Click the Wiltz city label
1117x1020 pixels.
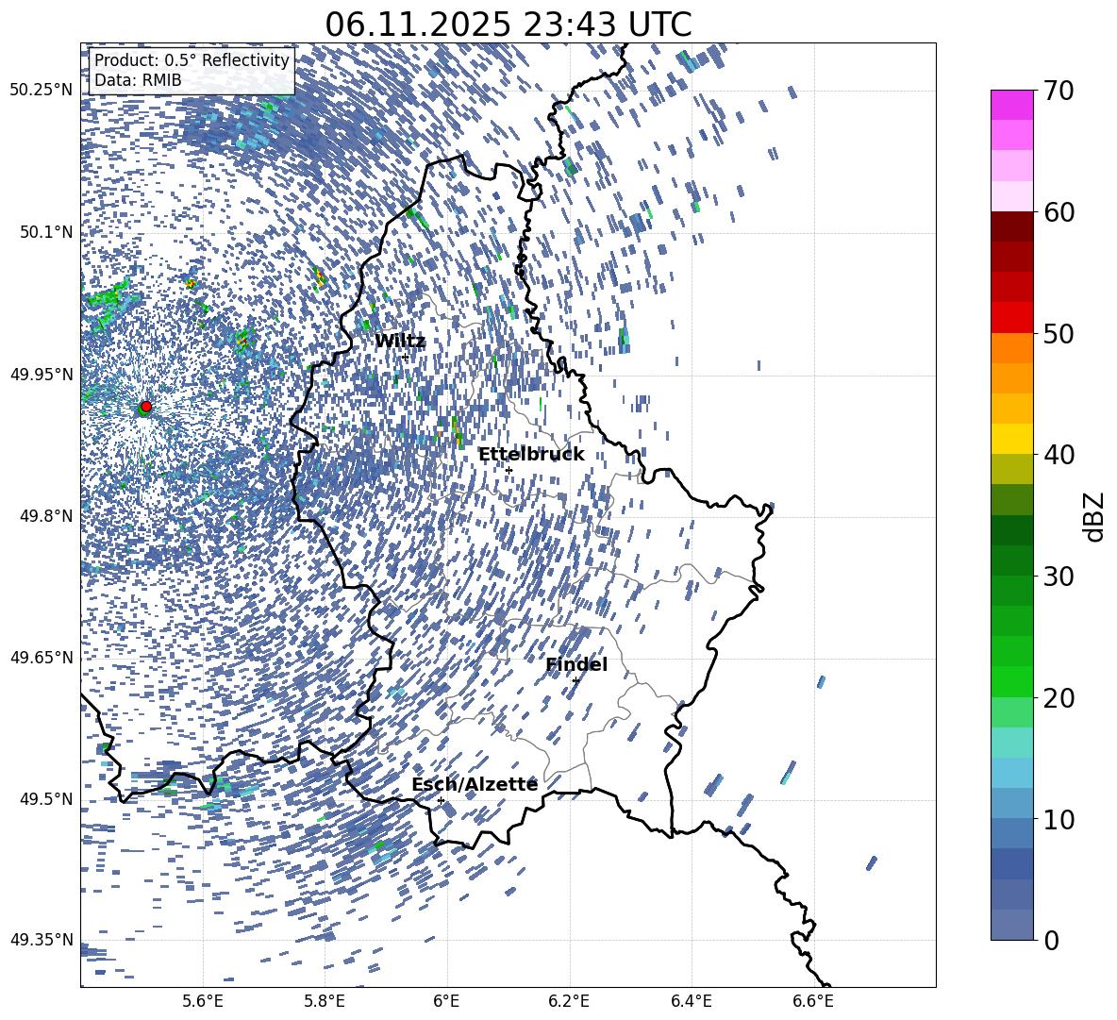400,342
